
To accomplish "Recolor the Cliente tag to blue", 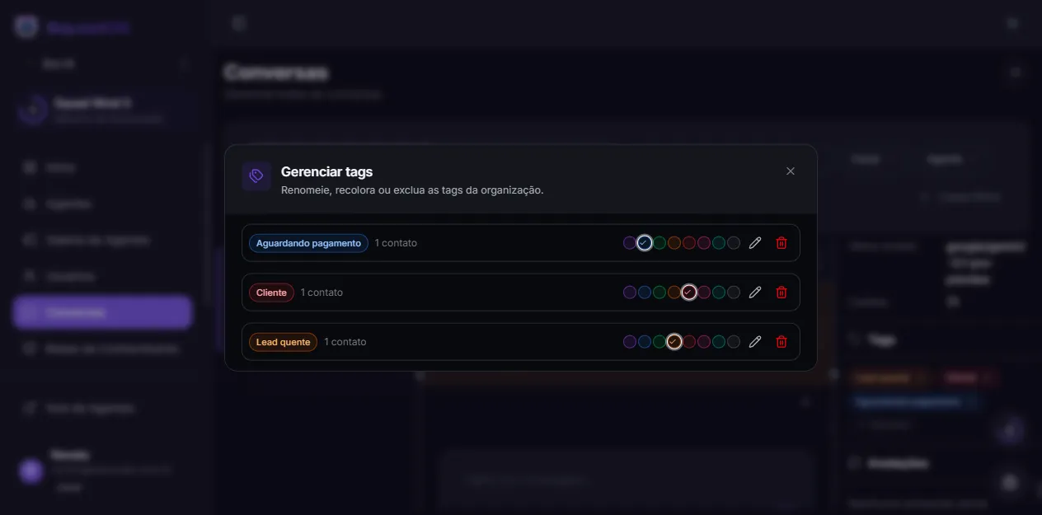I will coord(645,293).
